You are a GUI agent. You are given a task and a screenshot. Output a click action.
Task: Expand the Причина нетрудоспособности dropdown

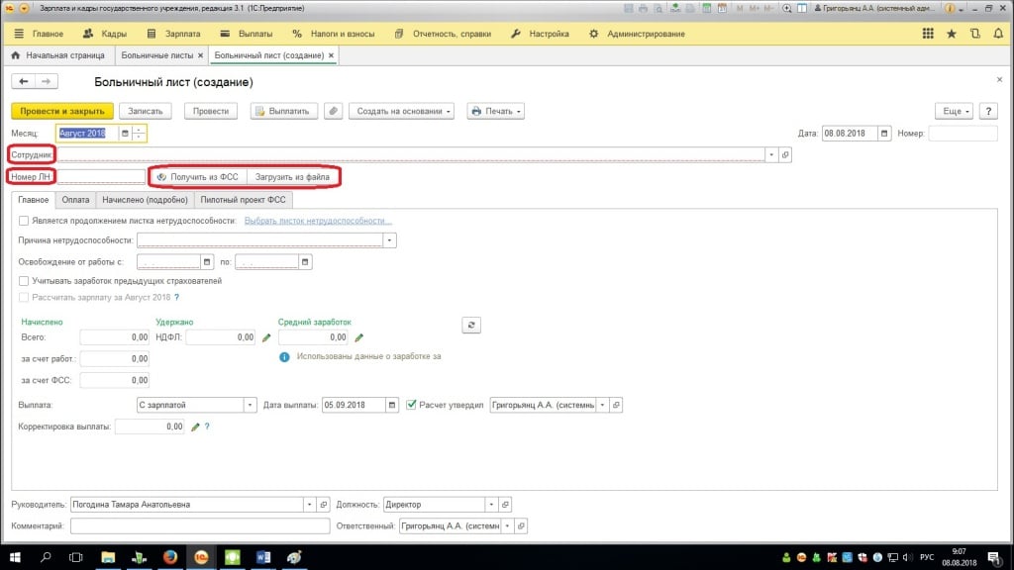click(390, 240)
